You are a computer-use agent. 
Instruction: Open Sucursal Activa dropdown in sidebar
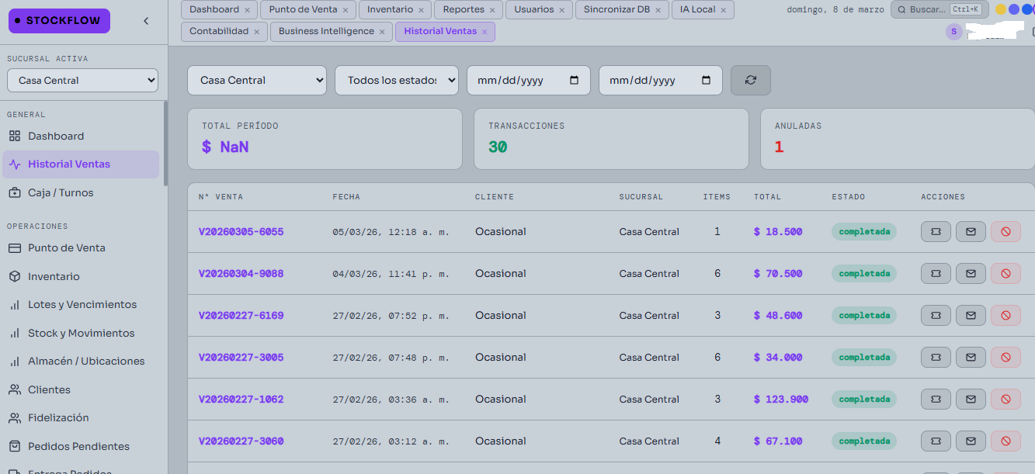point(82,81)
